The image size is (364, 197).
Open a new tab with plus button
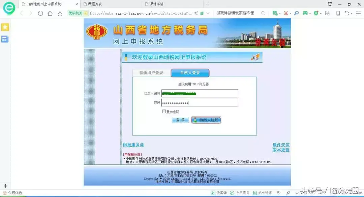208,4
